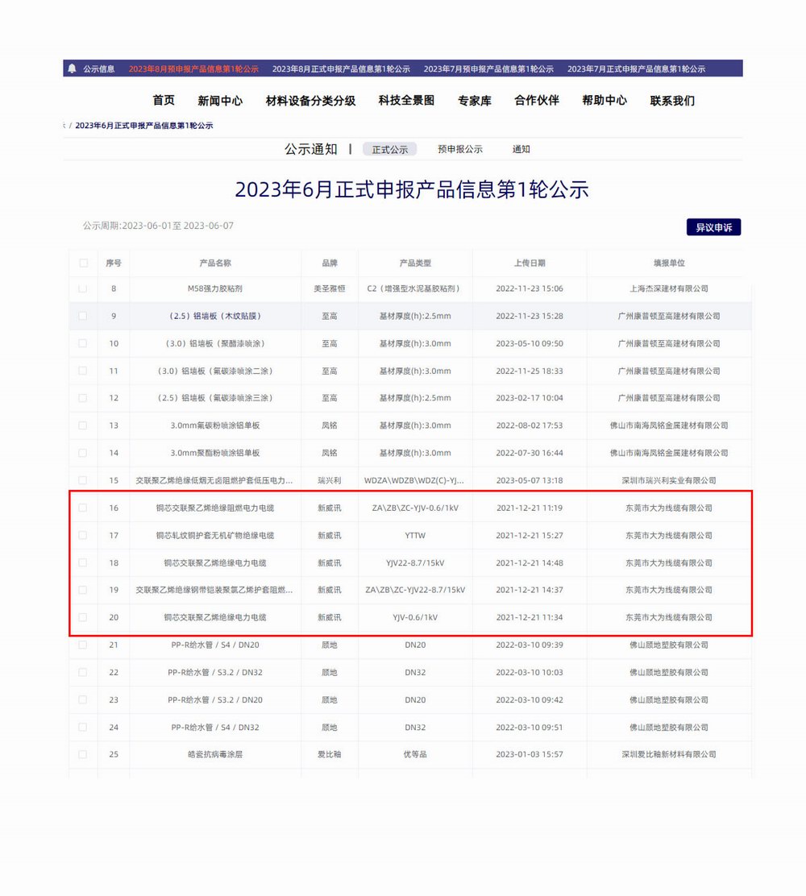Tick the checkbox for row 16

coord(83,508)
